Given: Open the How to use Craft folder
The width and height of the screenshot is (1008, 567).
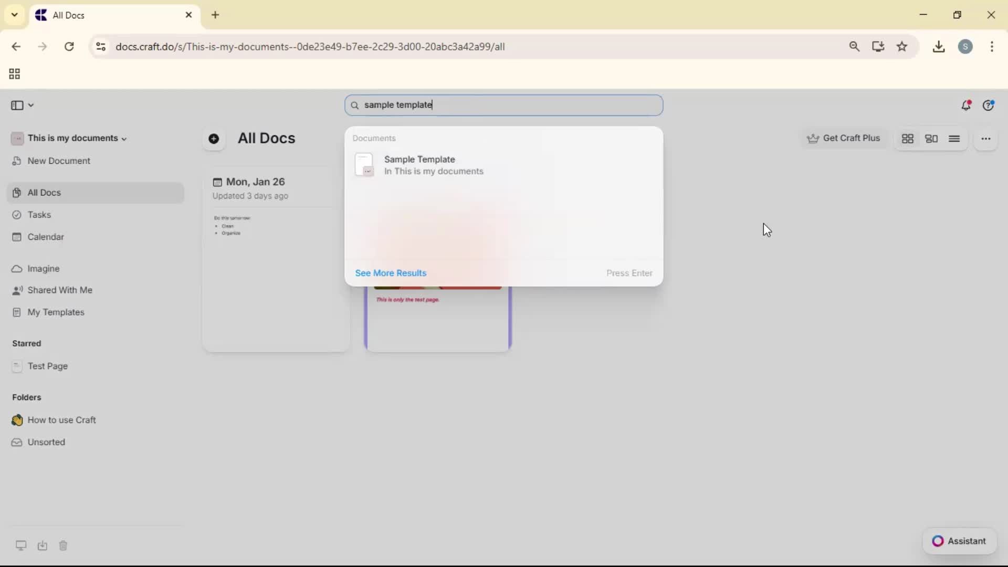Looking at the screenshot, I should coord(61,420).
